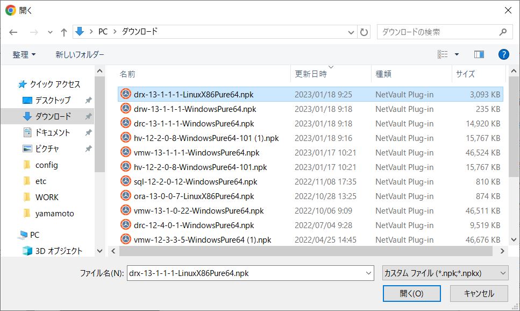Go back with the left arrow
This screenshot has height=311, width=520.
point(13,32)
